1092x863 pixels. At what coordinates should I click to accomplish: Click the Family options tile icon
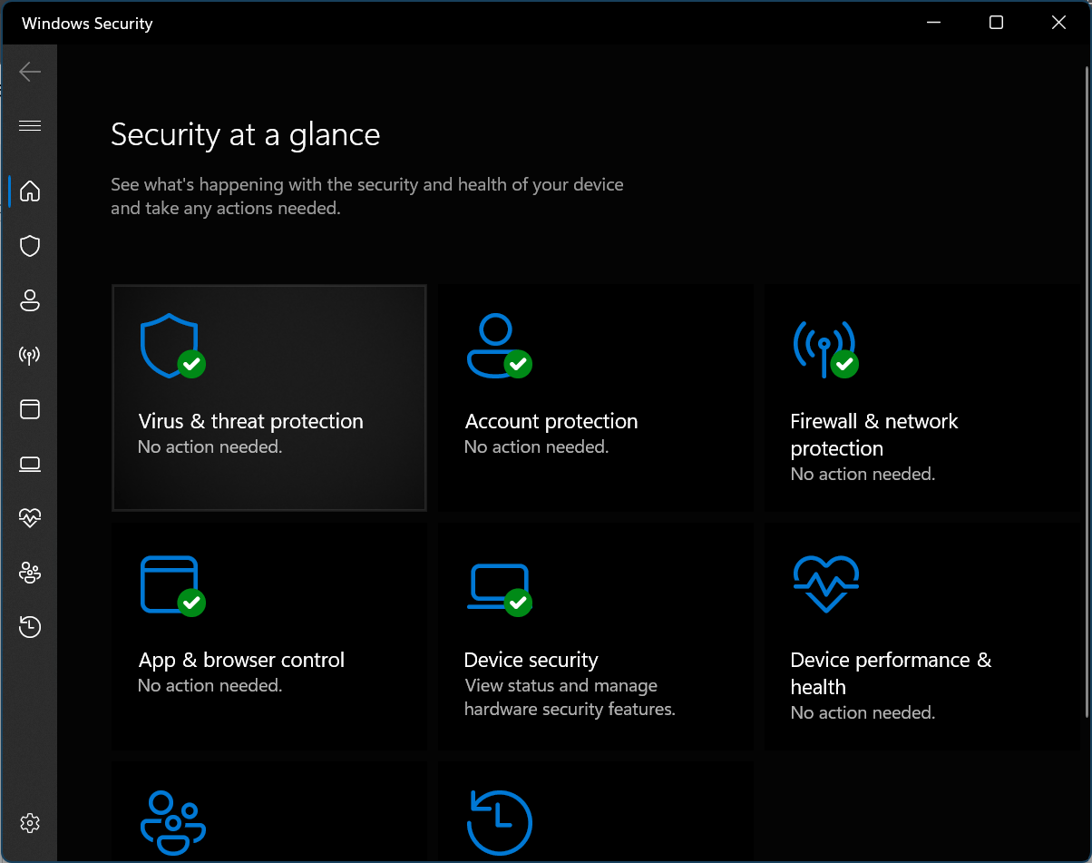[173, 823]
